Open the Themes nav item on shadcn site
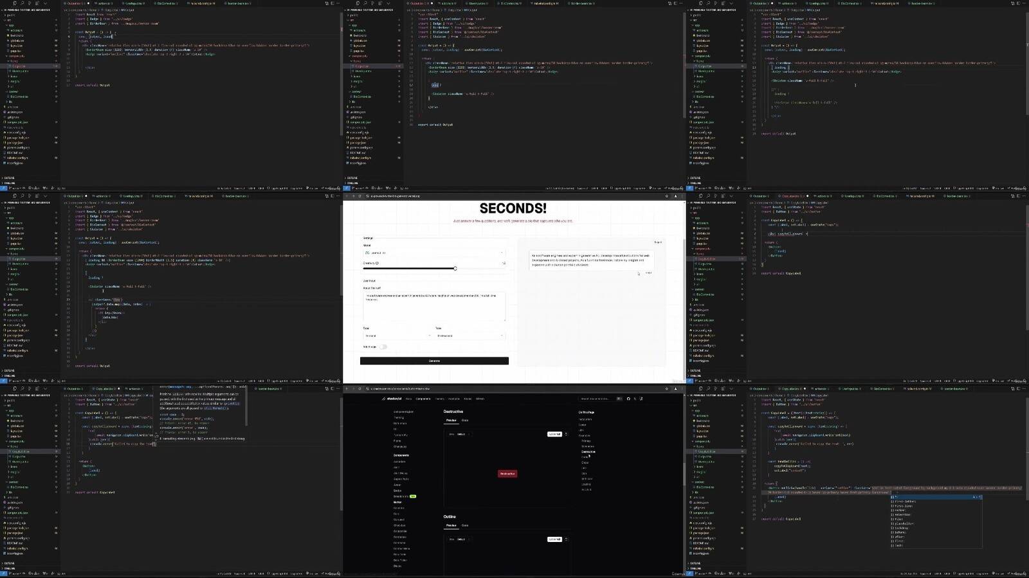The width and height of the screenshot is (1029, 578). (x=439, y=399)
